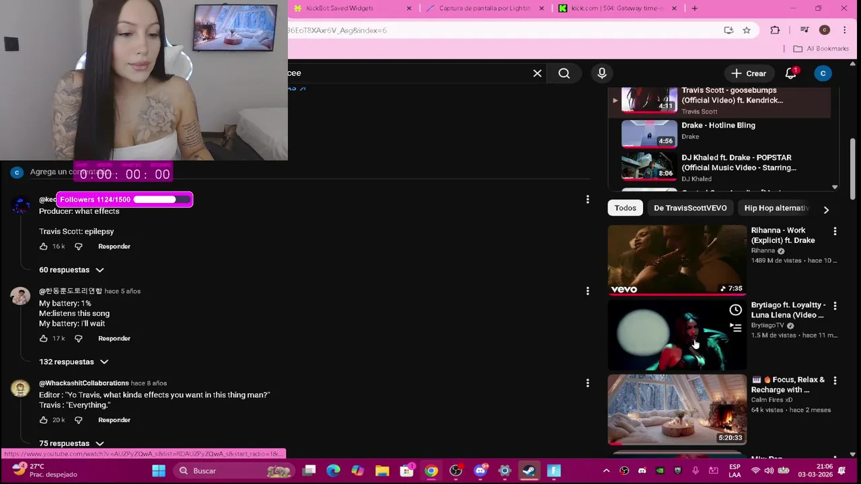The image size is (861, 484).
Task: Open taskbar volume control
Action: [x=769, y=471]
